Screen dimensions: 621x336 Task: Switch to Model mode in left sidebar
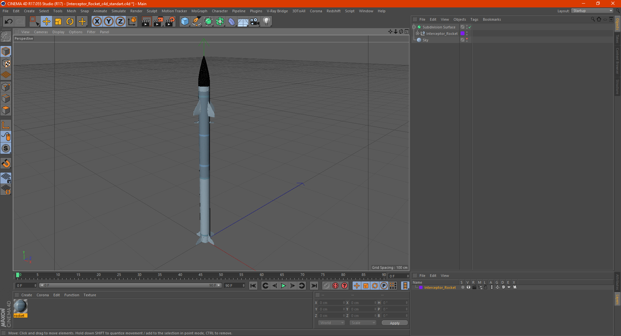click(x=6, y=52)
